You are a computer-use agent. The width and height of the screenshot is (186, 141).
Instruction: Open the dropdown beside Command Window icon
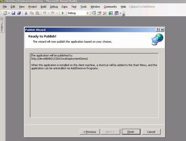pyautogui.click(x=120, y=13)
